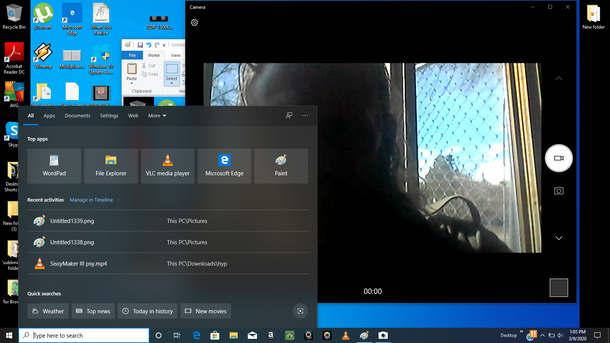Open Untitled1338.png recent activity

click(168, 242)
